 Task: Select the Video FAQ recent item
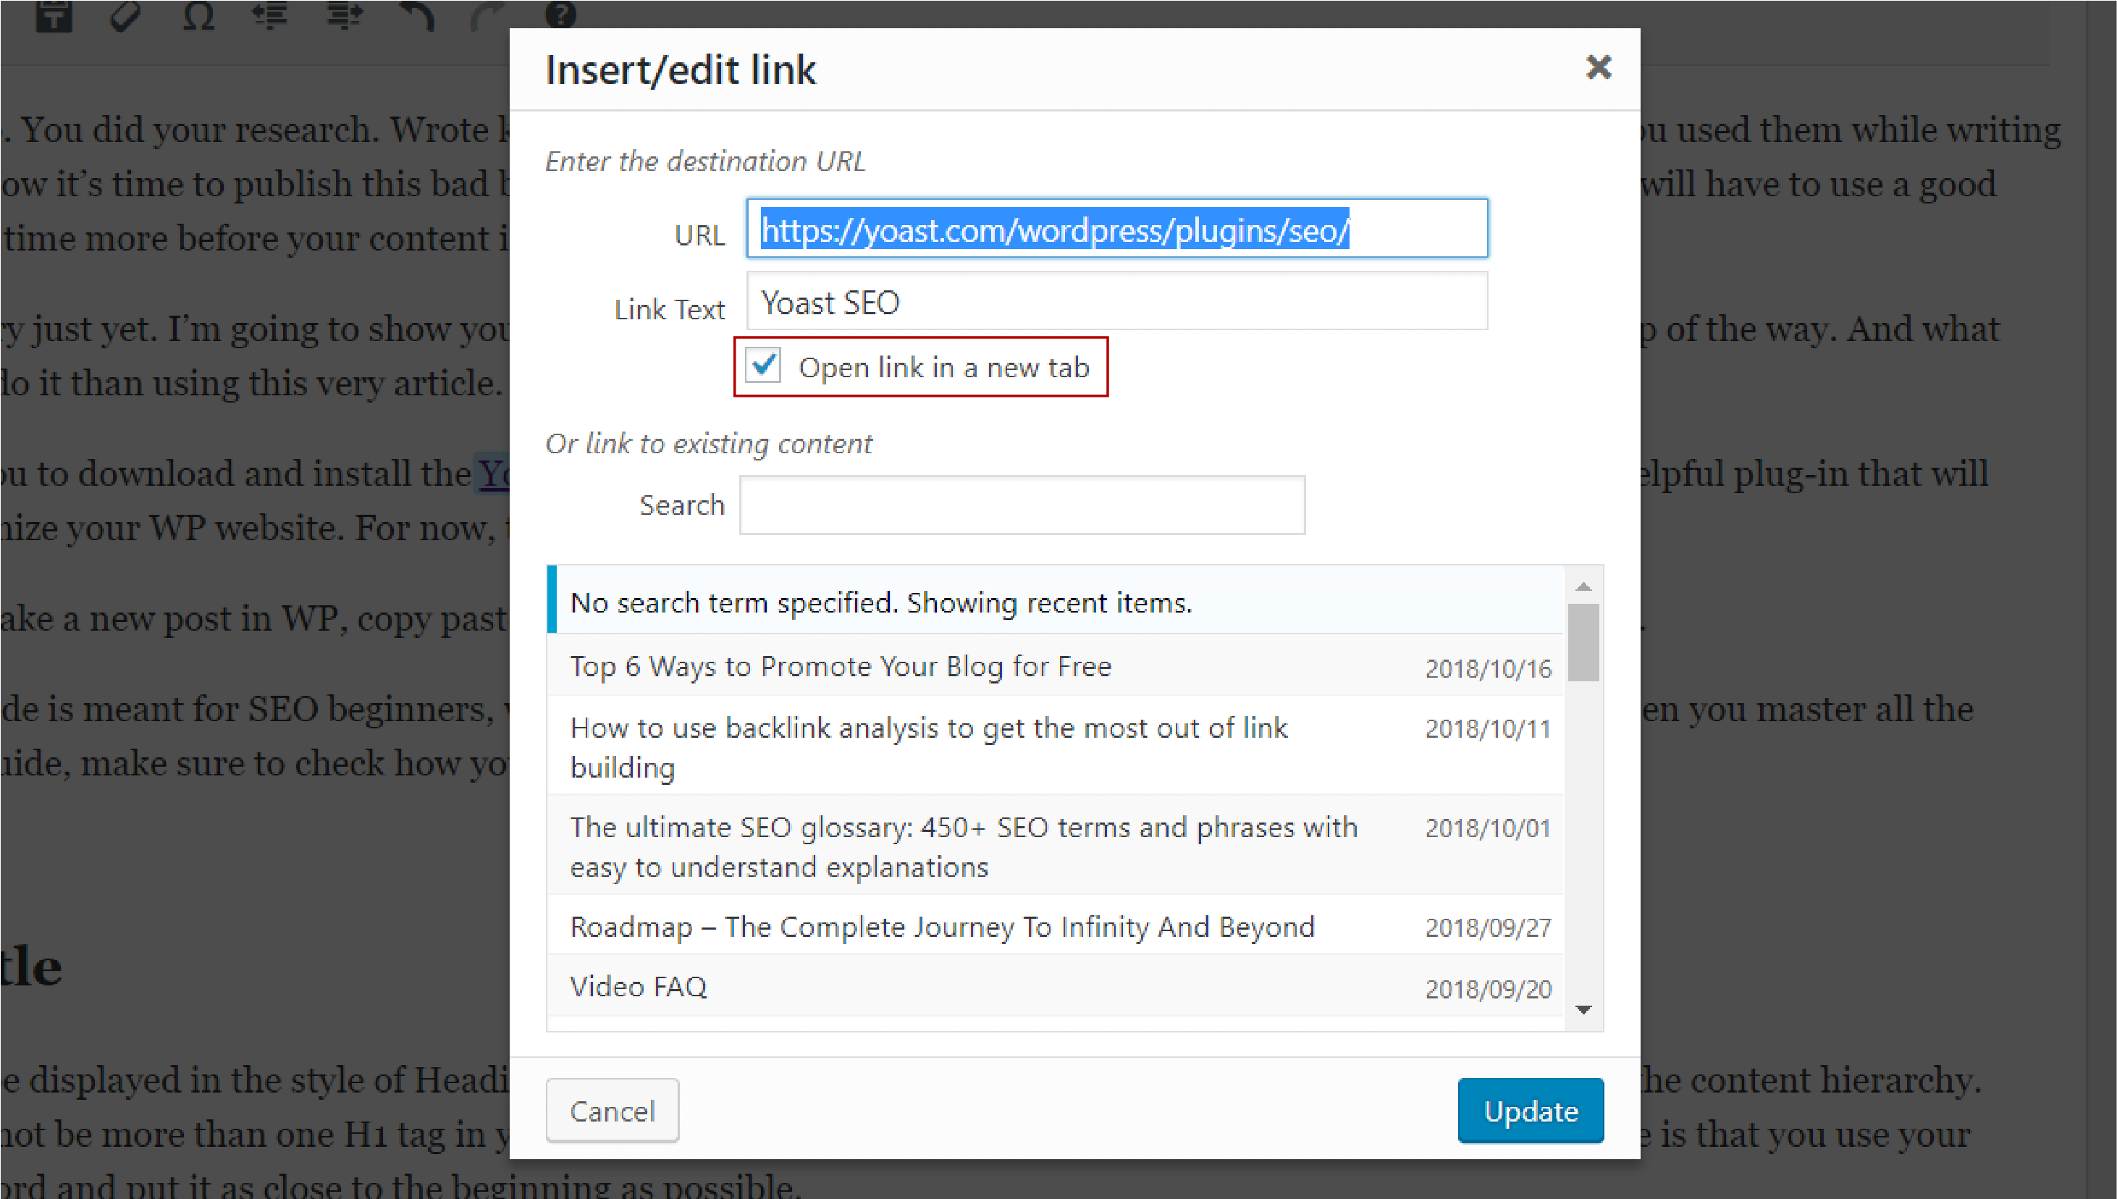tap(638, 985)
